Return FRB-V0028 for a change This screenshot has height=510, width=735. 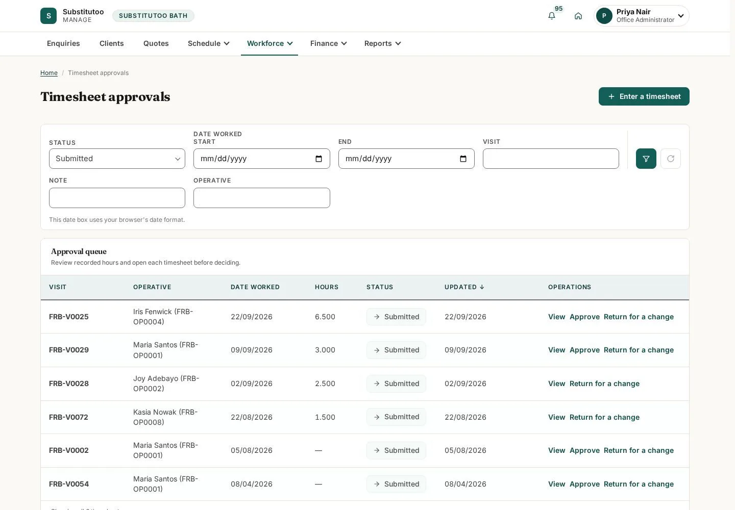(x=604, y=384)
